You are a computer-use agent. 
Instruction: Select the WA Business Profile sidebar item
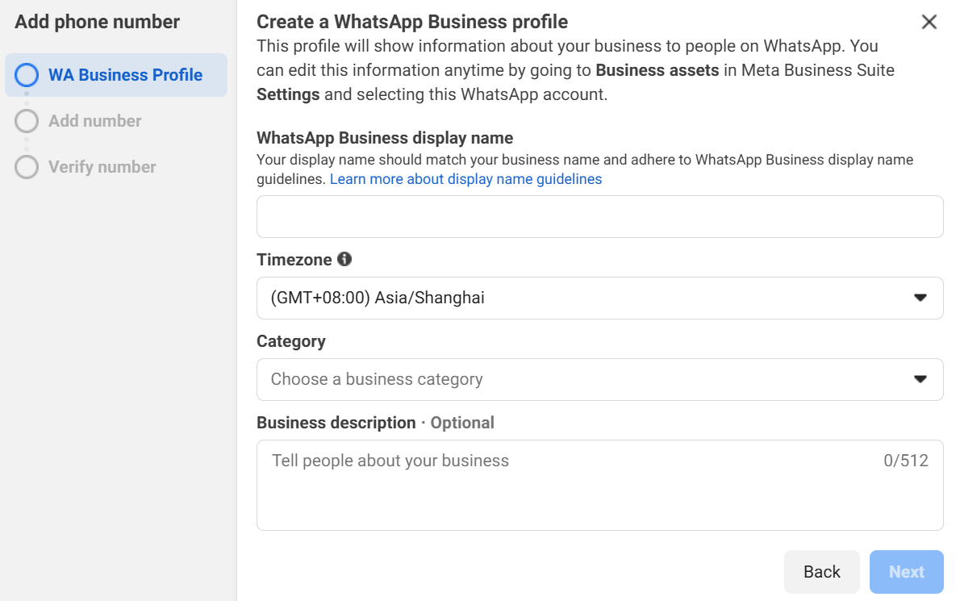pyautogui.click(x=116, y=74)
